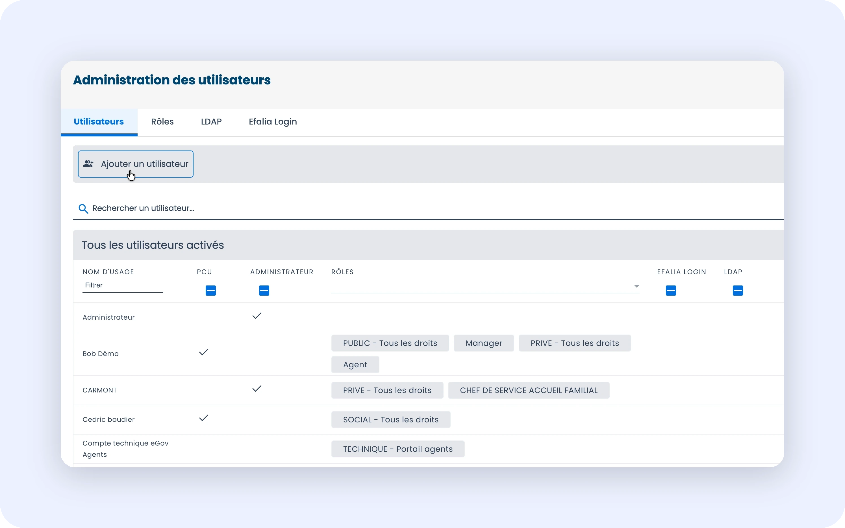
Task: Select the CARMONT user name
Action: pyautogui.click(x=99, y=390)
